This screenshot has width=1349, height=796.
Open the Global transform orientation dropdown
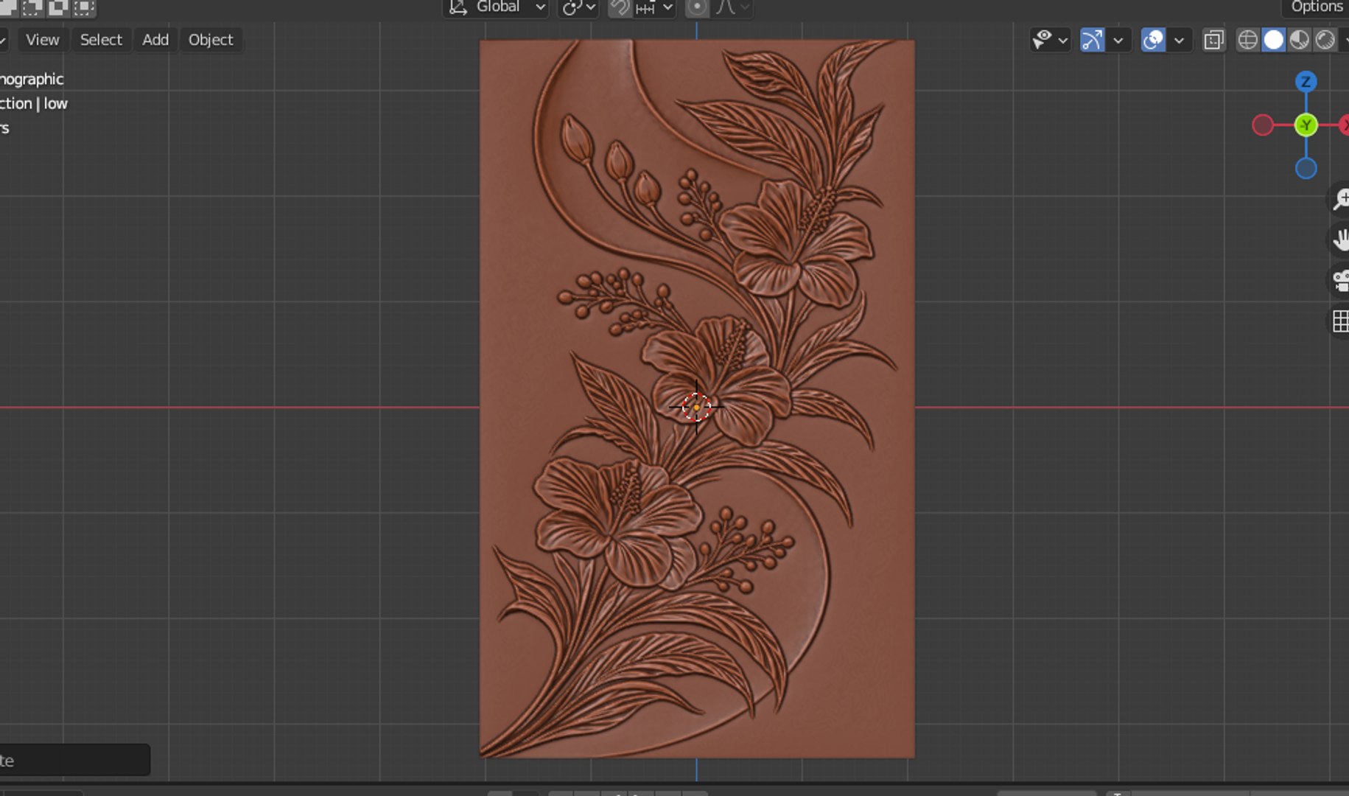[x=497, y=7]
